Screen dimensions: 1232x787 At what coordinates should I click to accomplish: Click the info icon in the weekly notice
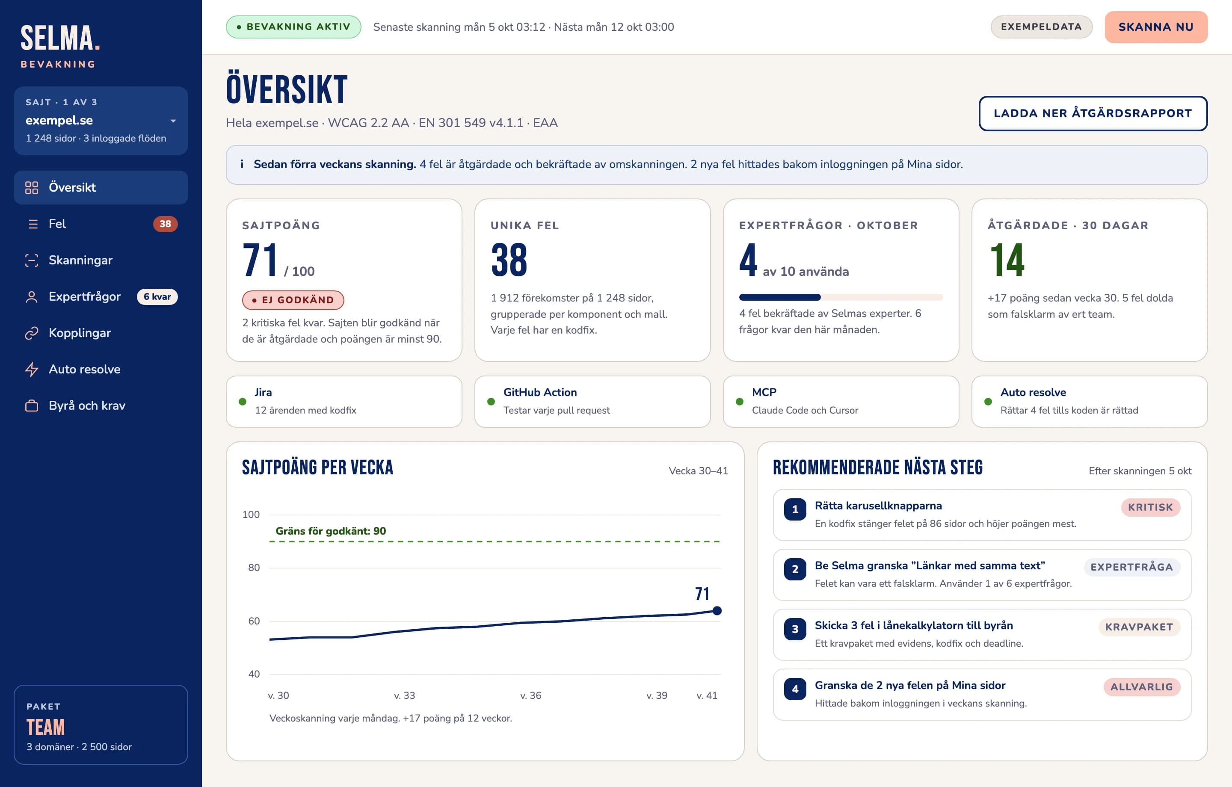(x=242, y=164)
